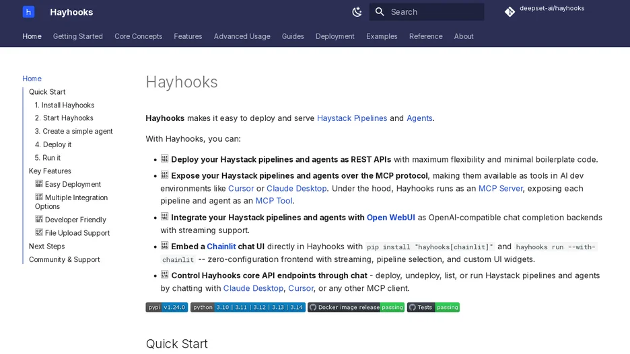This screenshot has width=630, height=354.
Task: Follow Claude Desktop link in the last bullet
Action: click(x=253, y=288)
